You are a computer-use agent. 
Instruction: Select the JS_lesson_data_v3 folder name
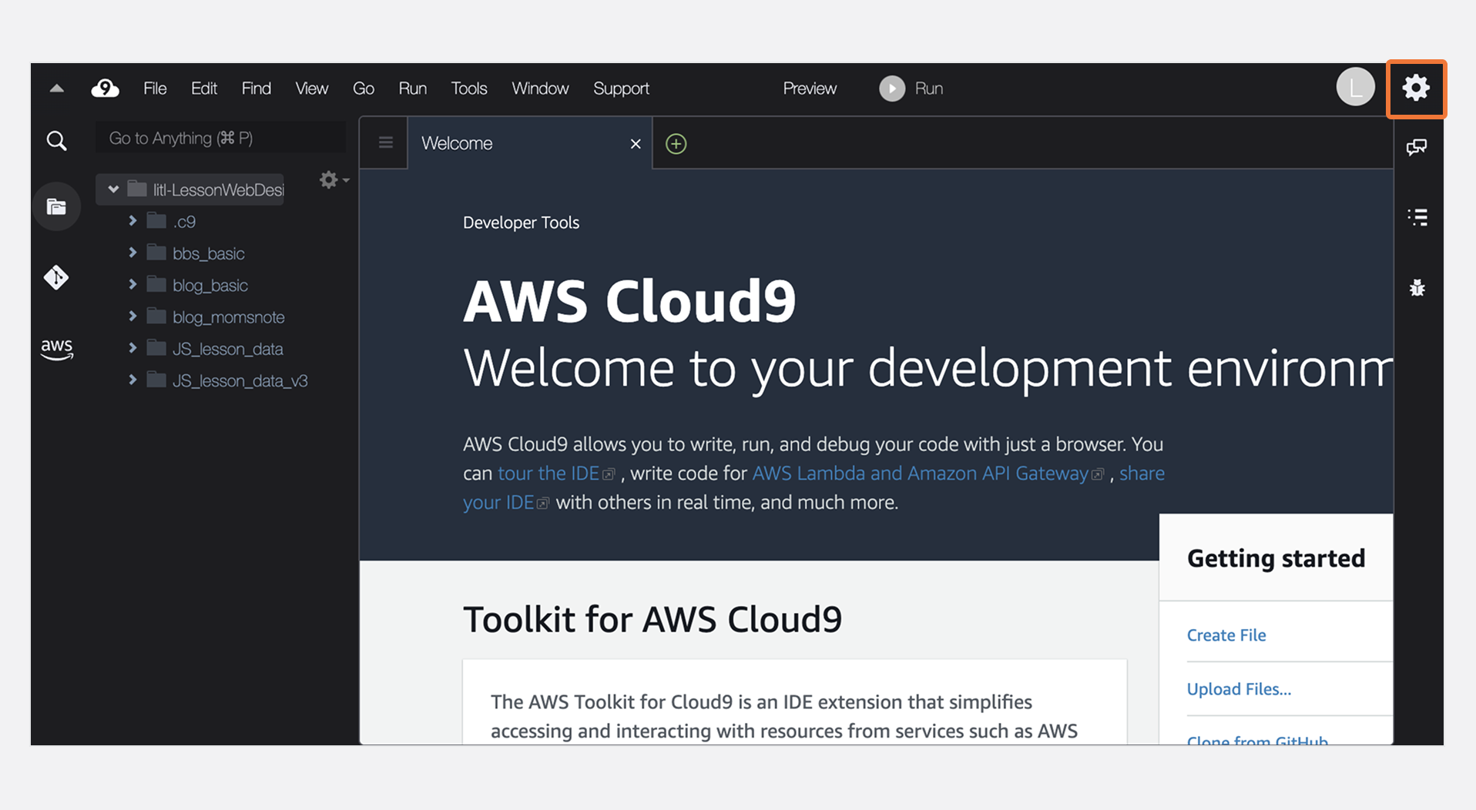pyautogui.click(x=240, y=380)
